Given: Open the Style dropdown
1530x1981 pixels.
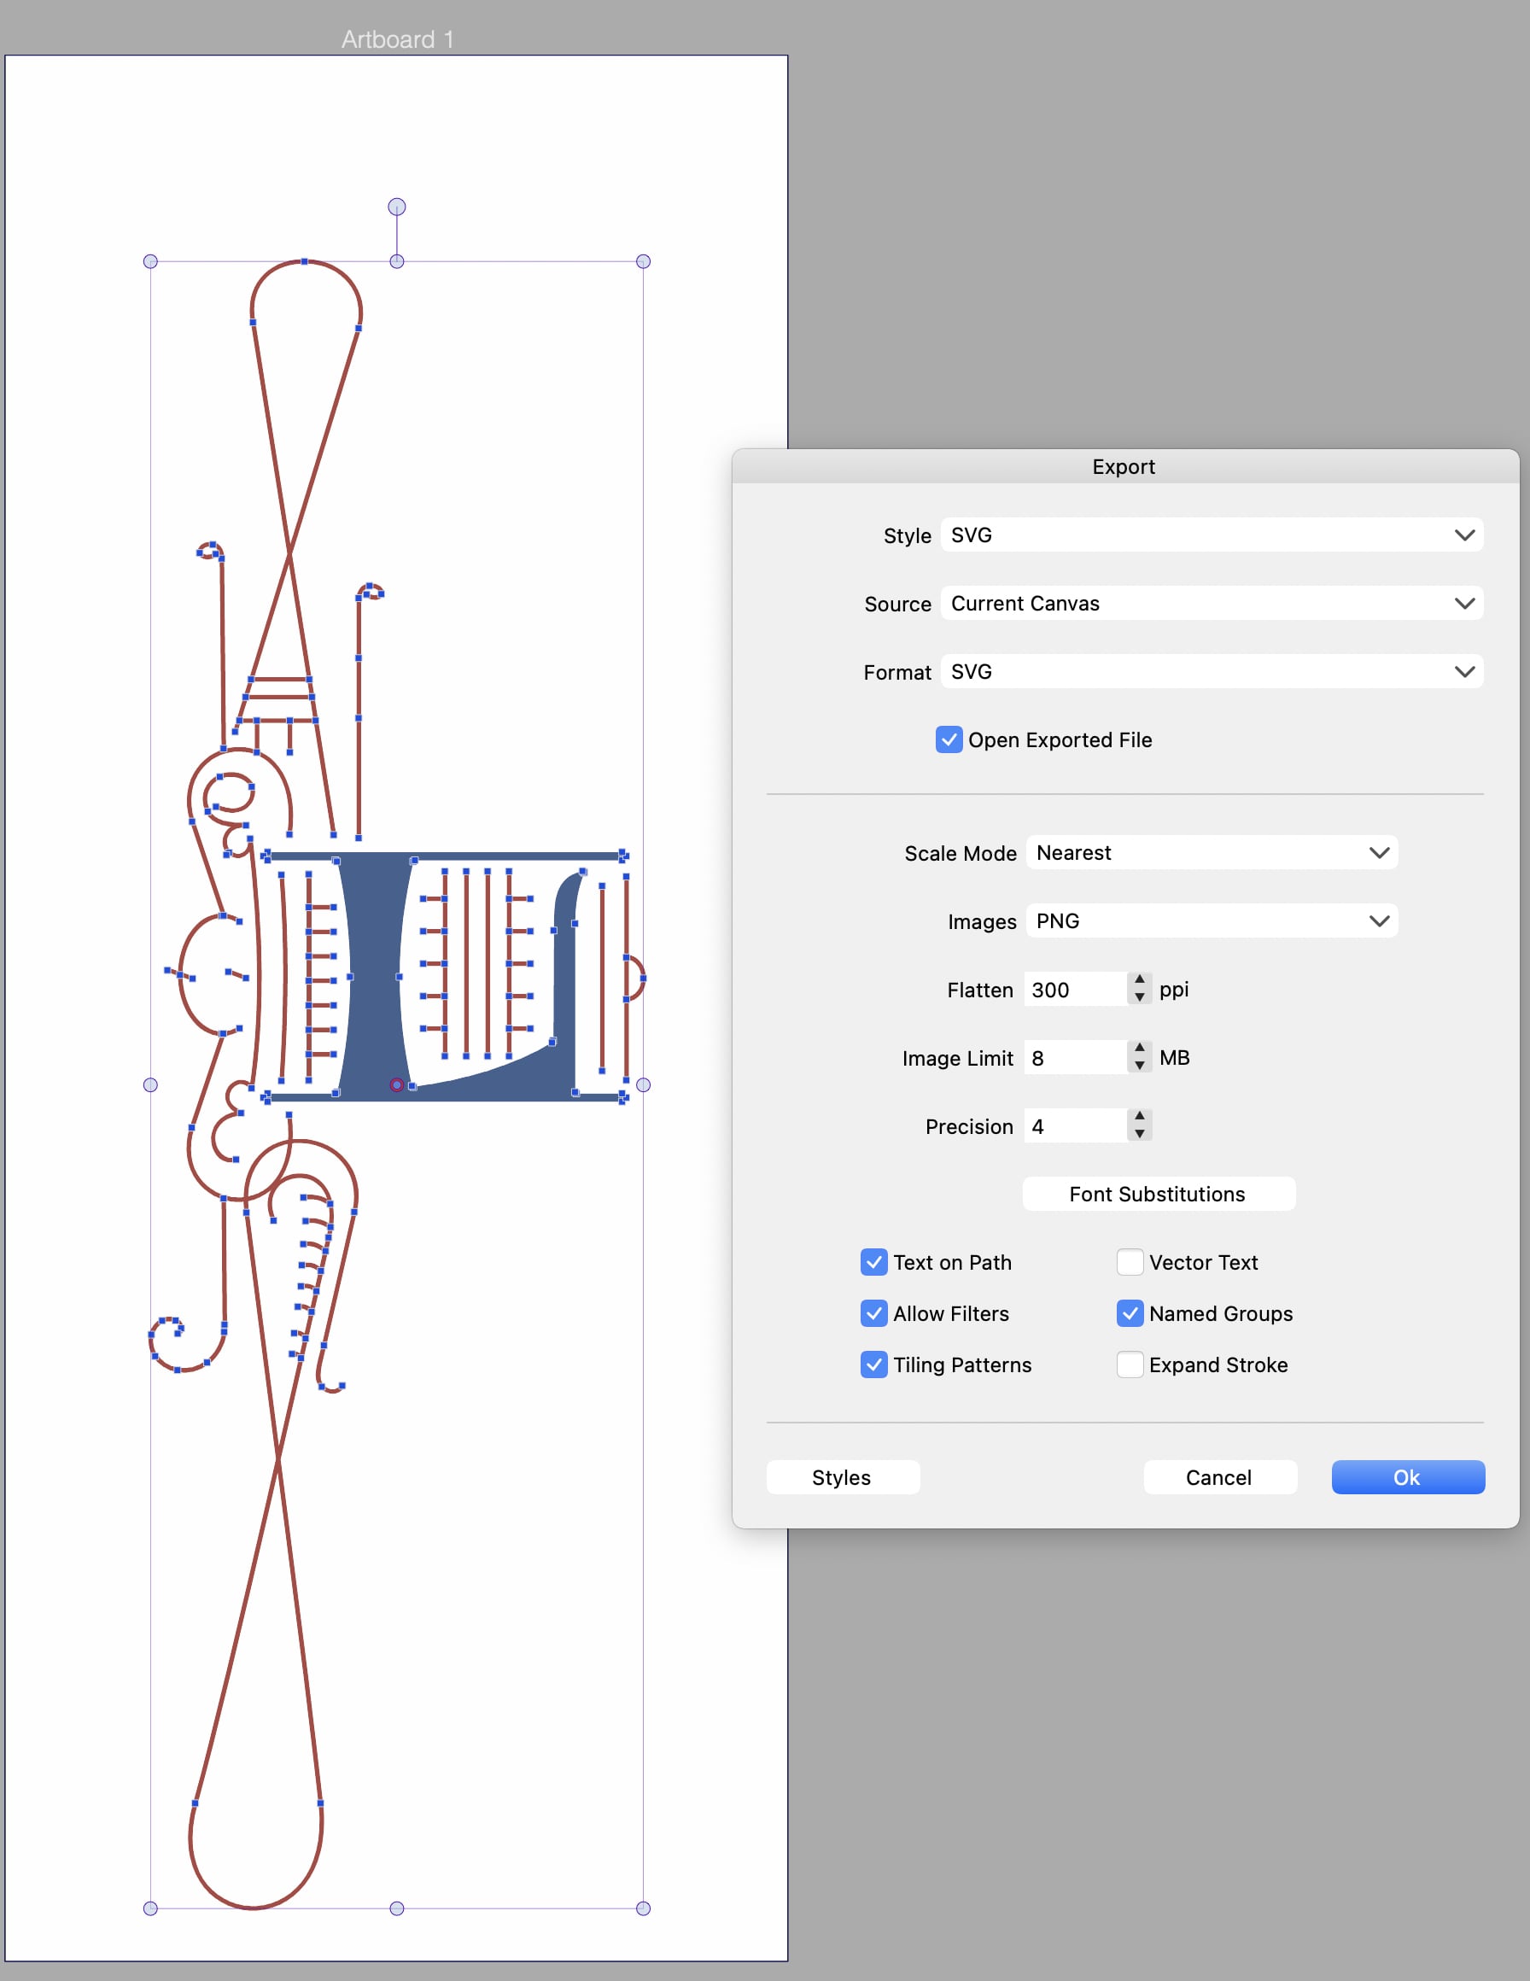Looking at the screenshot, I should point(1211,535).
